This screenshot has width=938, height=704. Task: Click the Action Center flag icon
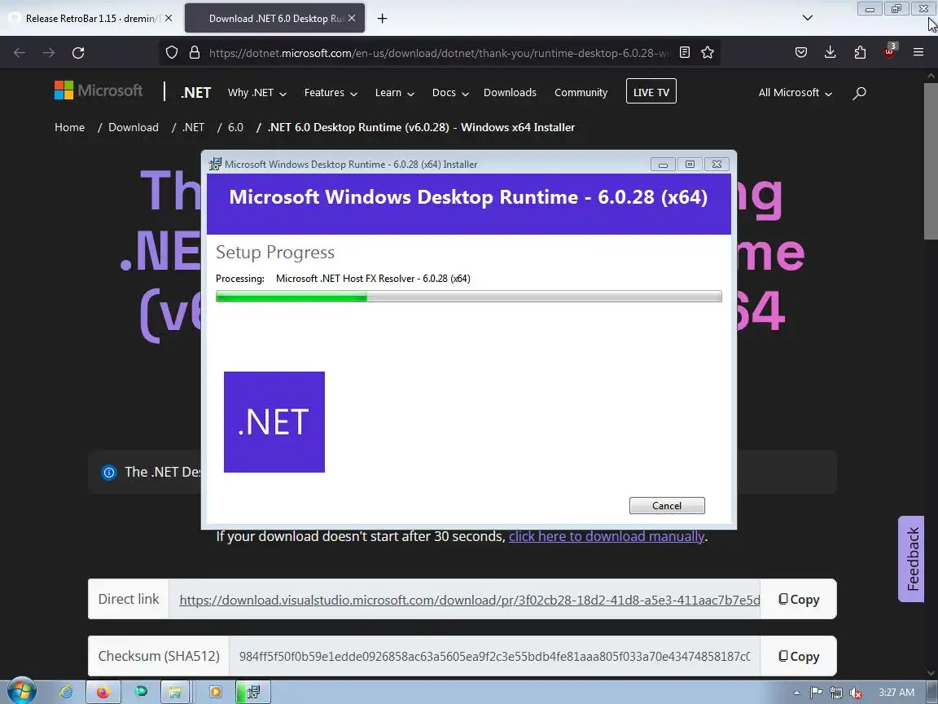click(816, 693)
